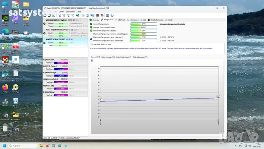The image size is (264, 149).
Task: Click the Maximum Temperature (ever measured) timestamp
Action: pyautogui.click(x=167, y=37)
